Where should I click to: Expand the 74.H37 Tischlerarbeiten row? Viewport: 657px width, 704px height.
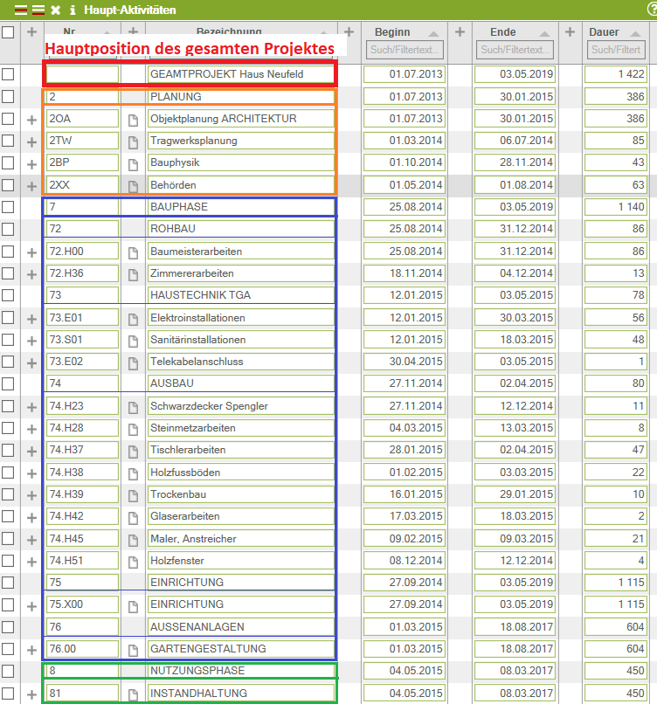32,451
